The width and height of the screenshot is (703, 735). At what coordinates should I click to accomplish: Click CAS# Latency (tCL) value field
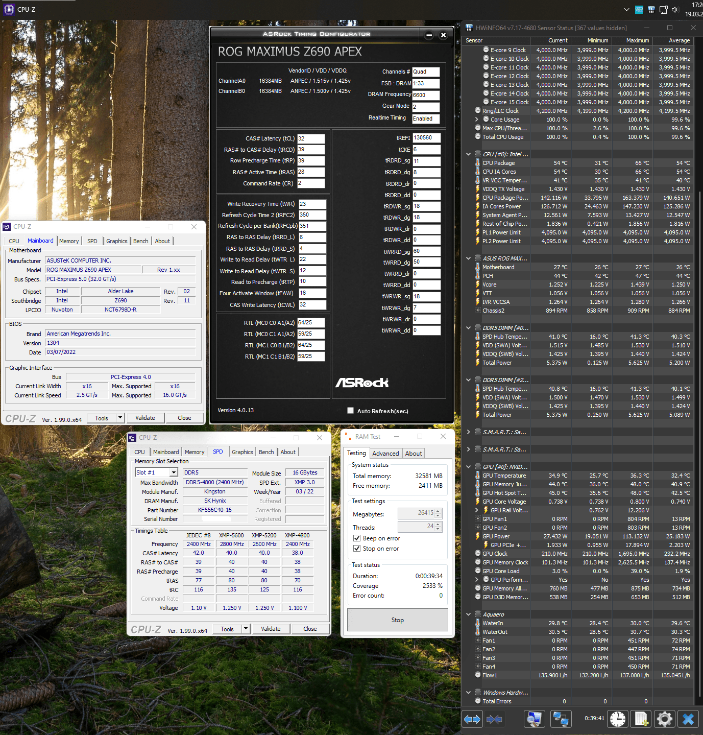pyautogui.click(x=311, y=138)
